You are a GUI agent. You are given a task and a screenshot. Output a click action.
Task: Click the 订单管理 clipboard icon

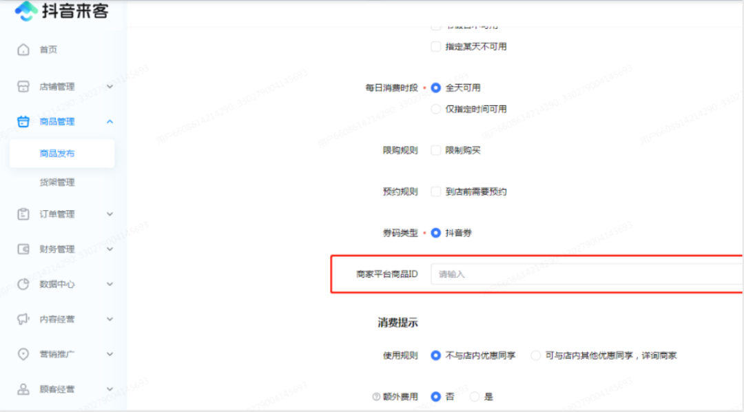click(x=23, y=214)
